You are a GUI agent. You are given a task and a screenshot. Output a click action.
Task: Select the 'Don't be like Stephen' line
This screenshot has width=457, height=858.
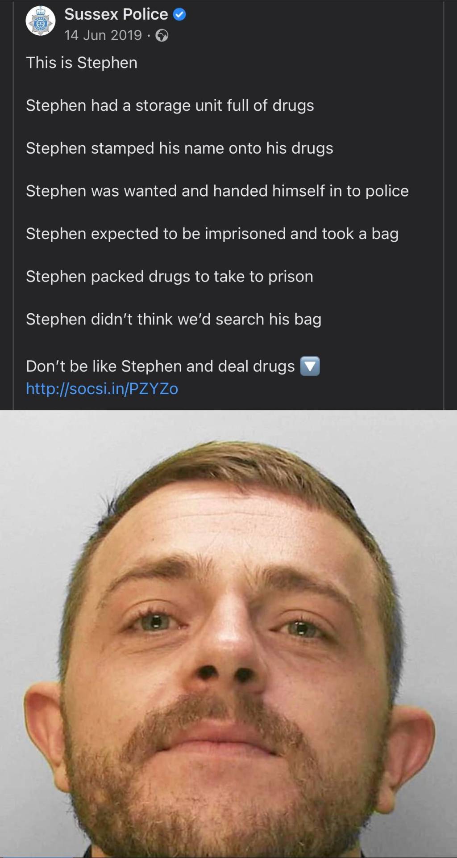coord(160,366)
